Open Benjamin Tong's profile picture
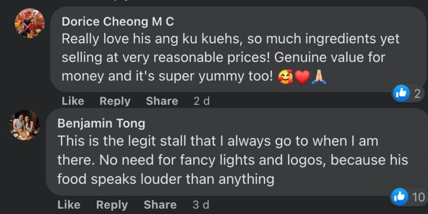The height and width of the screenshot is (214, 428). 24,125
